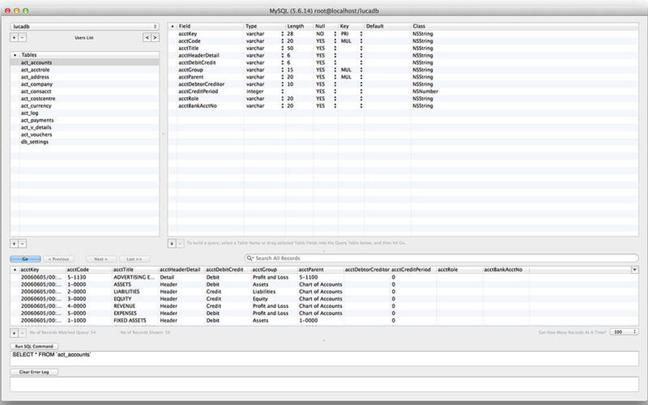Sort results by the acctTitle column header
This screenshot has height=405, width=648.
point(135,270)
